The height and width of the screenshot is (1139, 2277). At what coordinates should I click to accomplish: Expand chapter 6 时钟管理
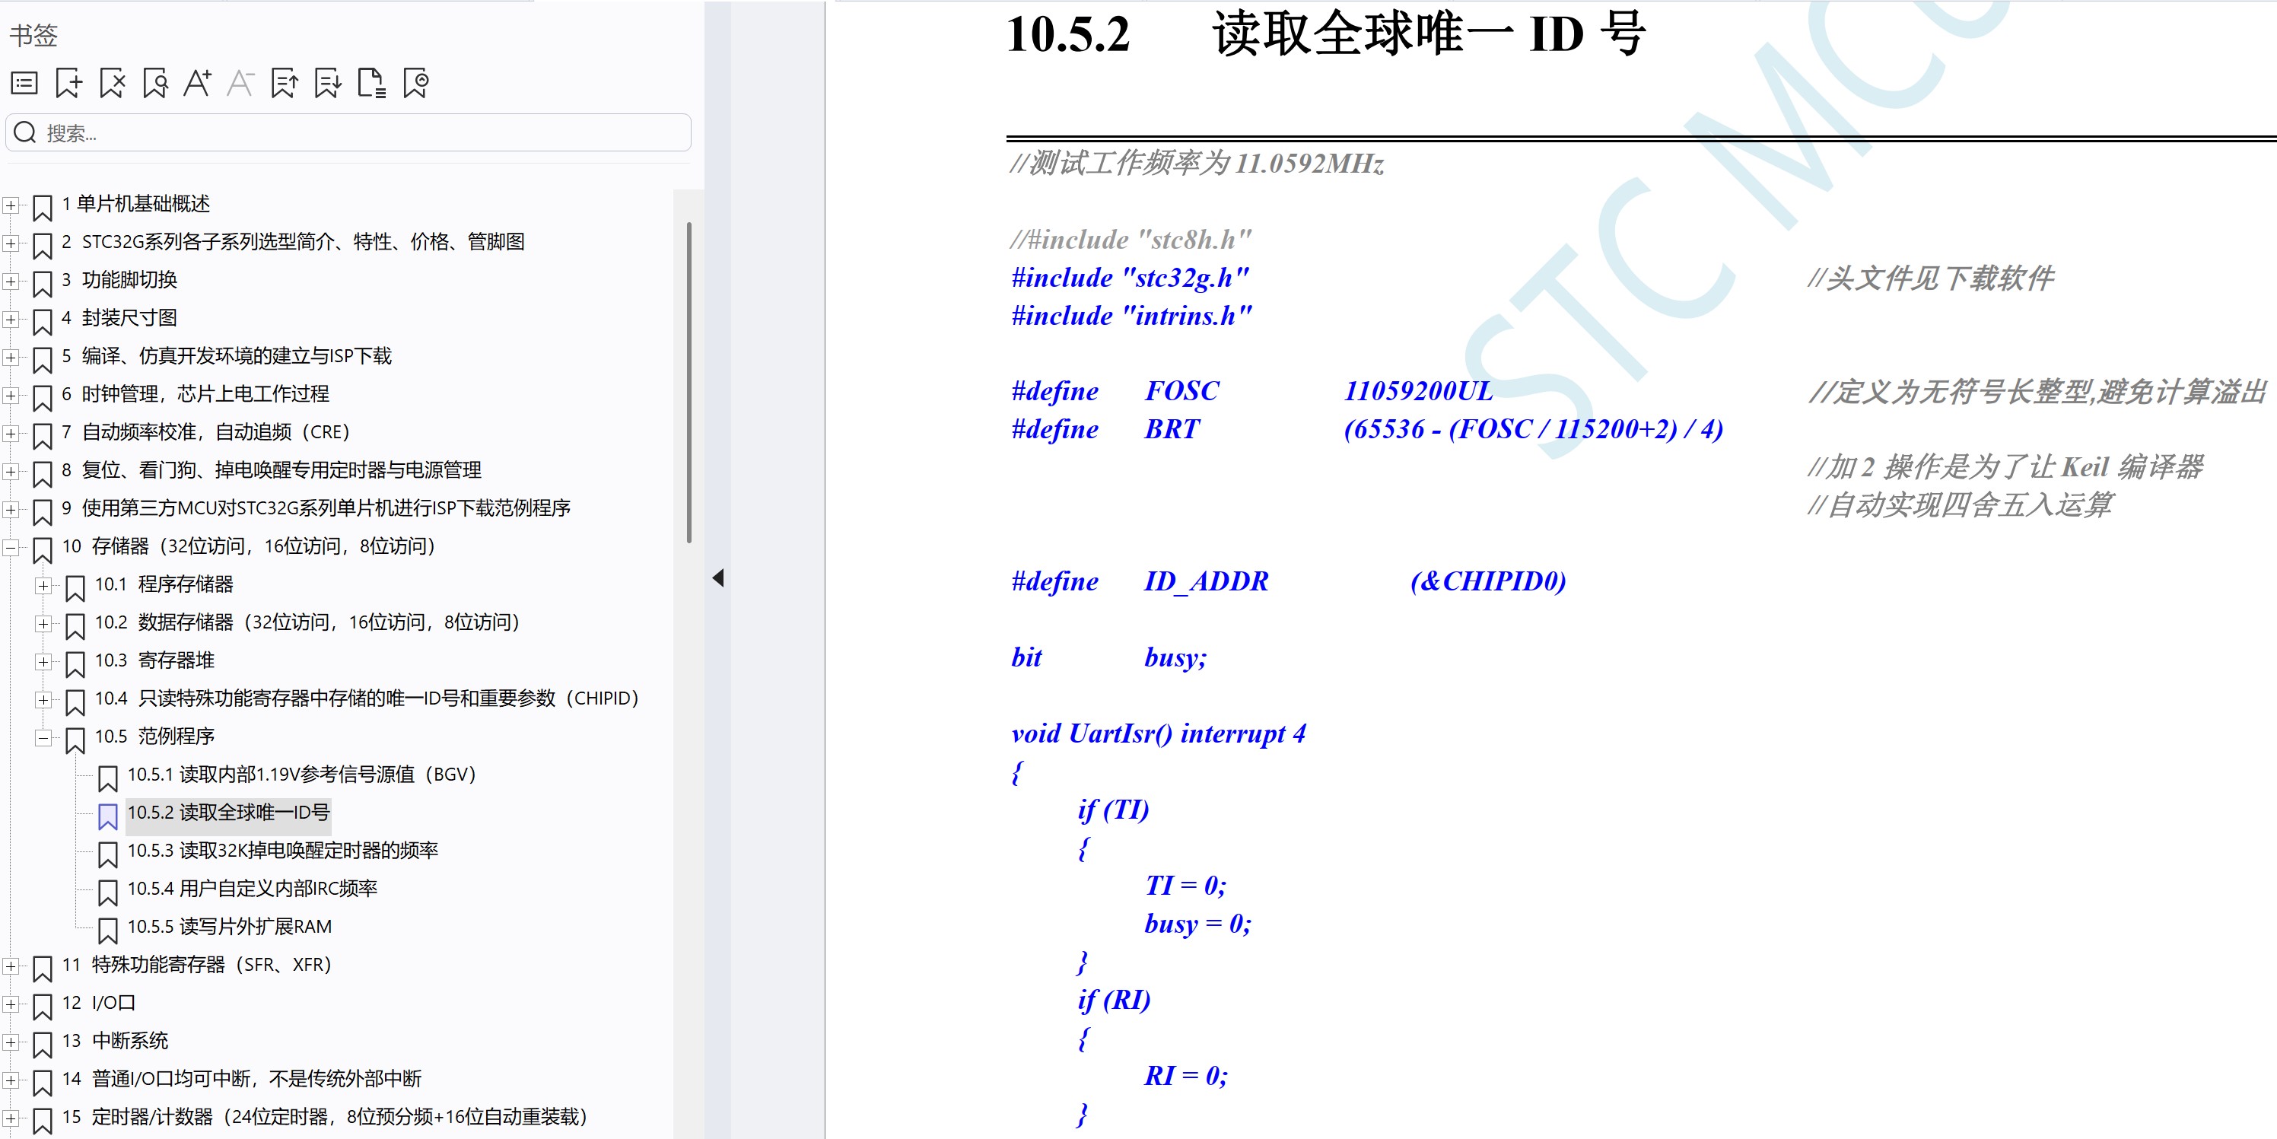point(11,396)
